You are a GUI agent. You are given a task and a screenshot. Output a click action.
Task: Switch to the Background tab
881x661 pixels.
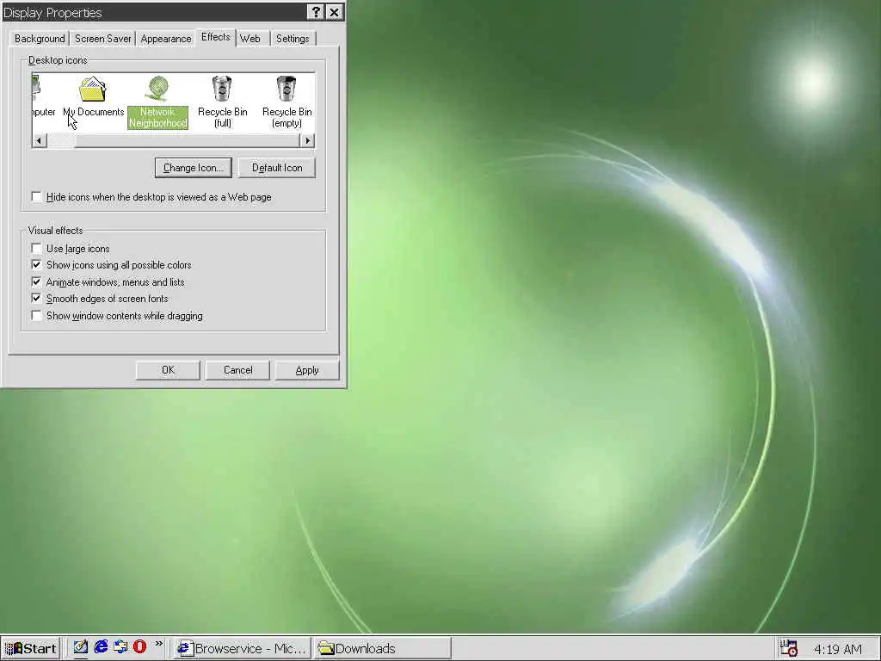click(x=40, y=39)
